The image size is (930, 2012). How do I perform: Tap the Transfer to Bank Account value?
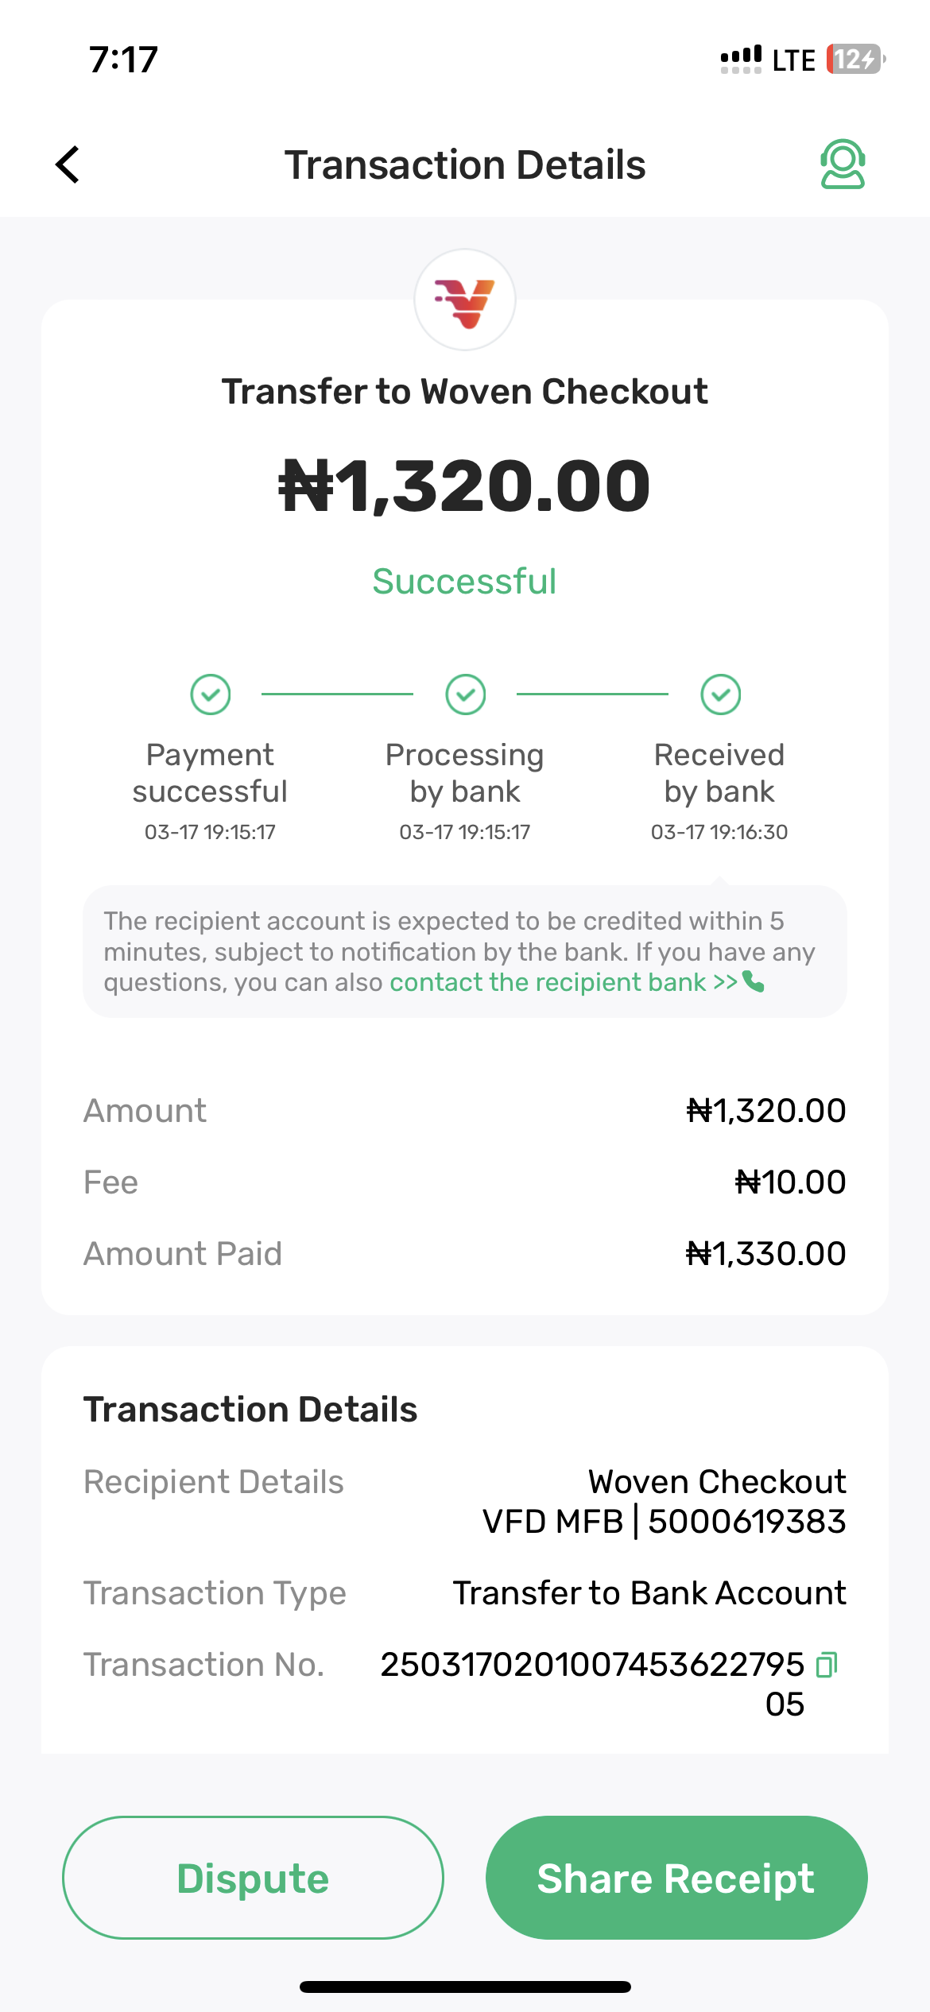649,1593
